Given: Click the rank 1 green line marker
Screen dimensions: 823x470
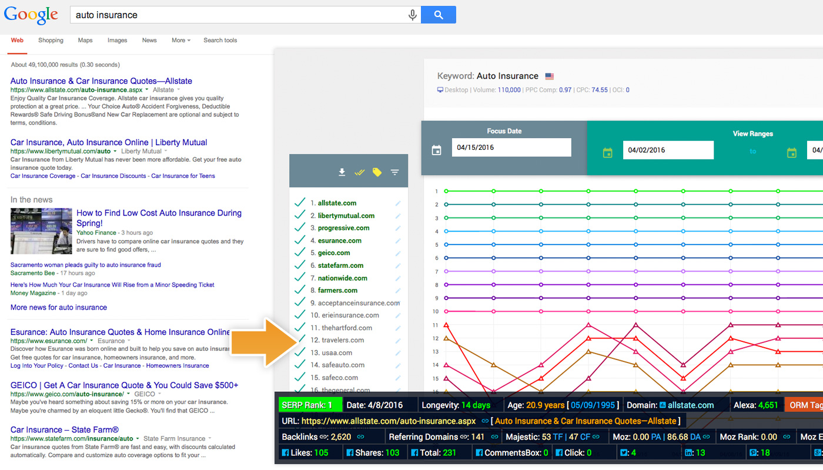Looking at the screenshot, I should click(446, 191).
